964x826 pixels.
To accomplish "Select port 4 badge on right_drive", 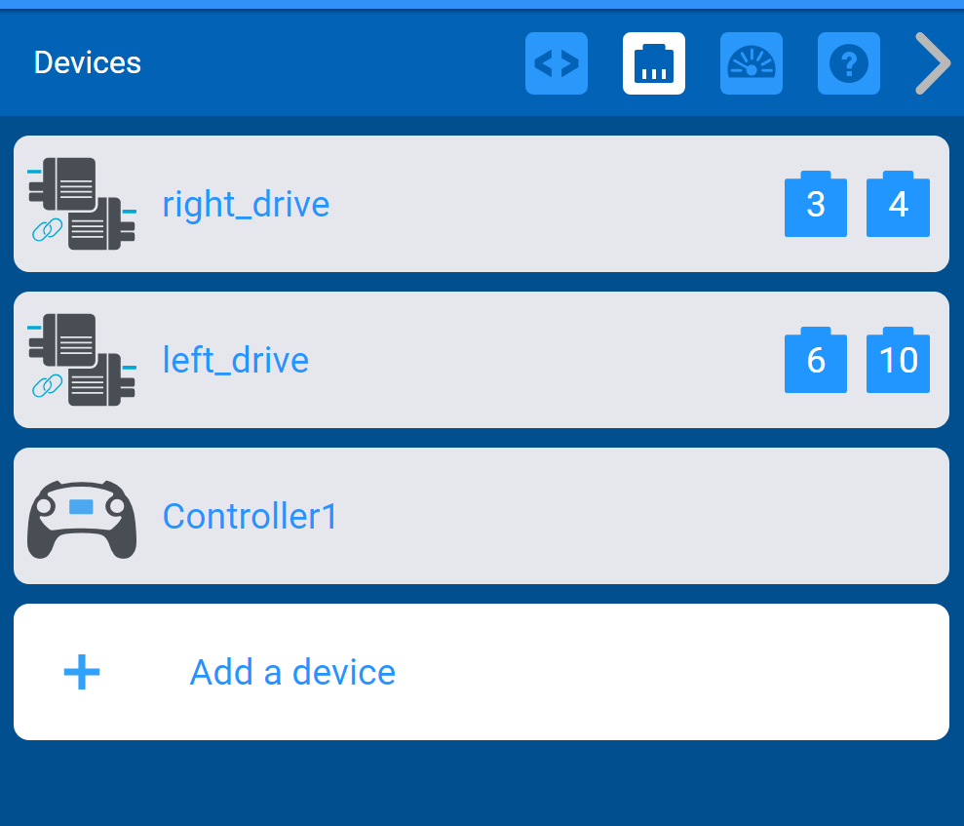I will (898, 204).
